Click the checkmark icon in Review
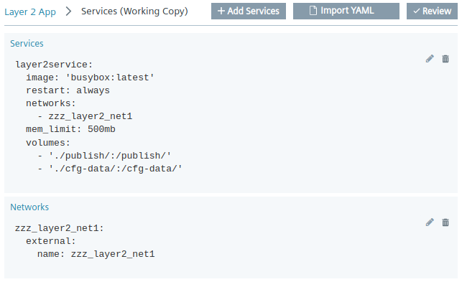The image size is (462, 282). coord(416,11)
